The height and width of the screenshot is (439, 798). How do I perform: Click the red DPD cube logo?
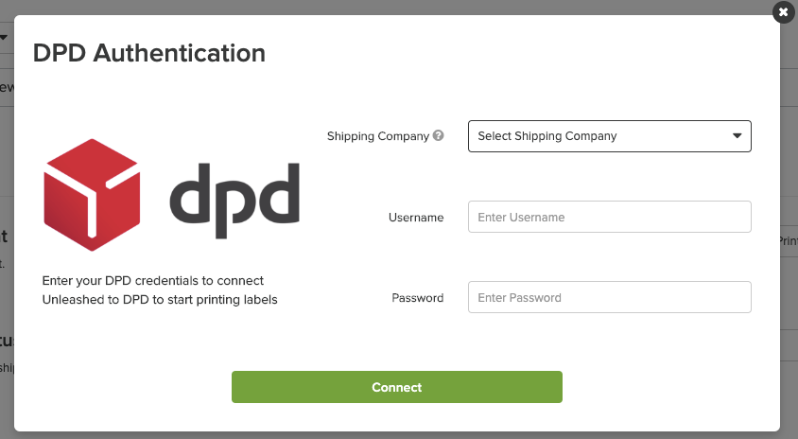coord(91,194)
